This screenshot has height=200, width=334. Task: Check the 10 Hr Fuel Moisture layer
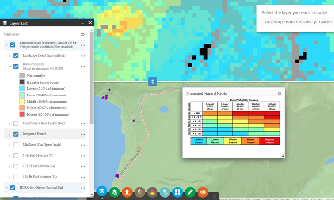pyautogui.click(x=16, y=166)
